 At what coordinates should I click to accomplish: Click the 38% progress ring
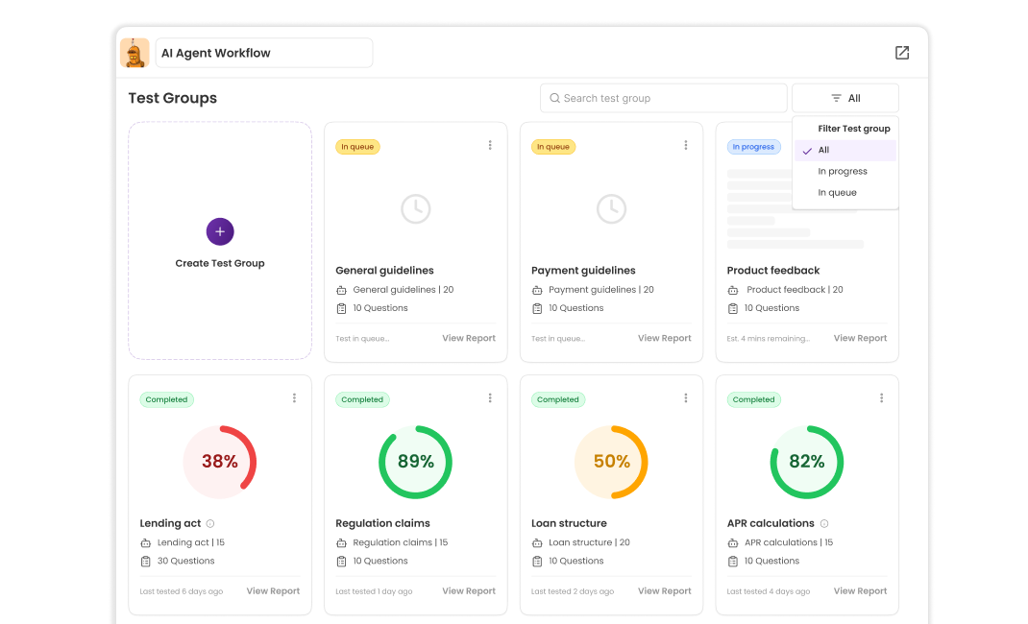[x=220, y=463]
